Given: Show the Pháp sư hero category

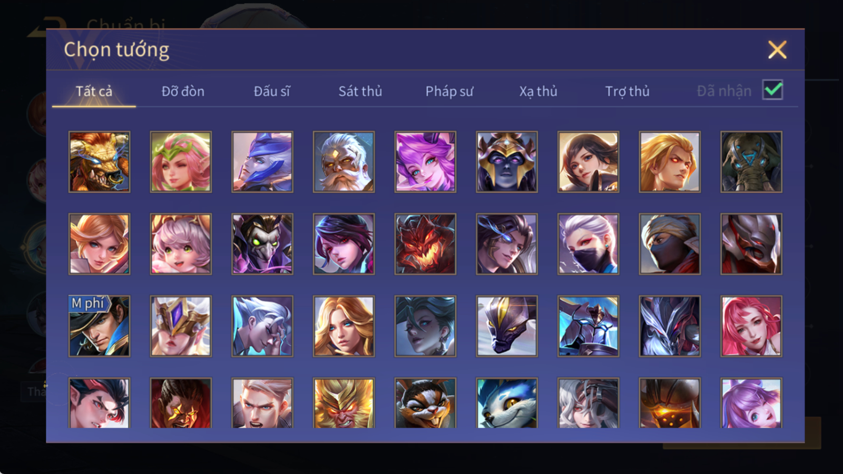Looking at the screenshot, I should [x=449, y=91].
